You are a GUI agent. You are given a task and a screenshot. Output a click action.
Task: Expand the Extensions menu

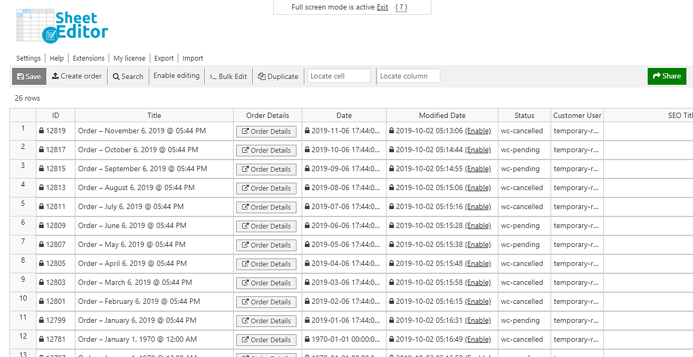(89, 58)
